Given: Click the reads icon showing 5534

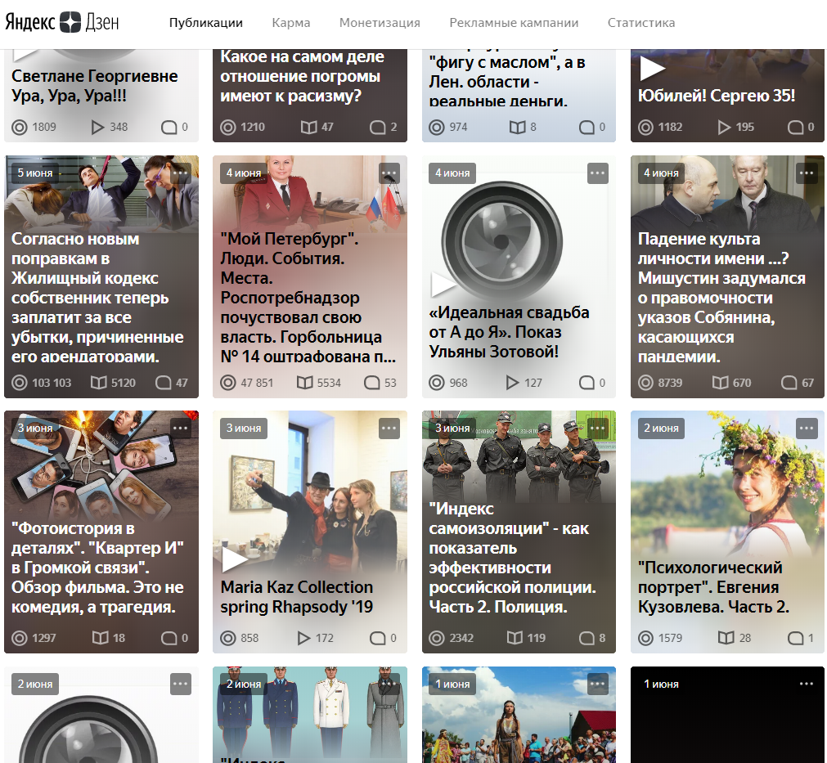Looking at the screenshot, I should coord(305,383).
